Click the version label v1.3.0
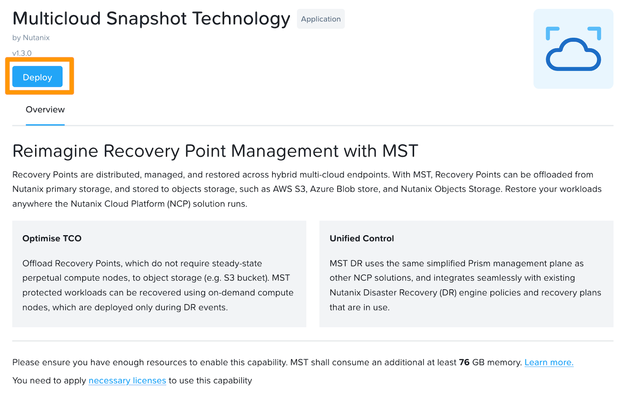627x405 pixels. [21, 53]
